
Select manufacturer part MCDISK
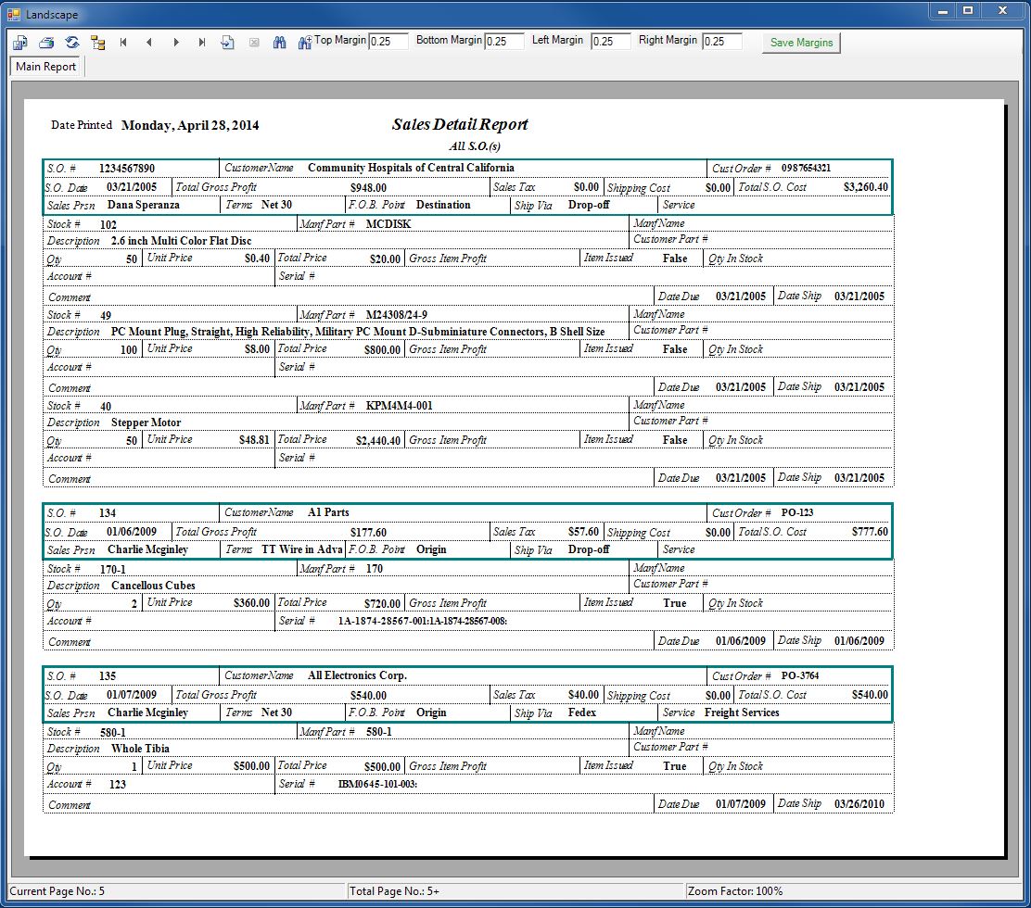(388, 224)
